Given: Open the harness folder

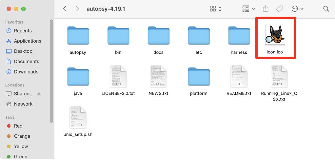Looking at the screenshot, I should pos(239,35).
